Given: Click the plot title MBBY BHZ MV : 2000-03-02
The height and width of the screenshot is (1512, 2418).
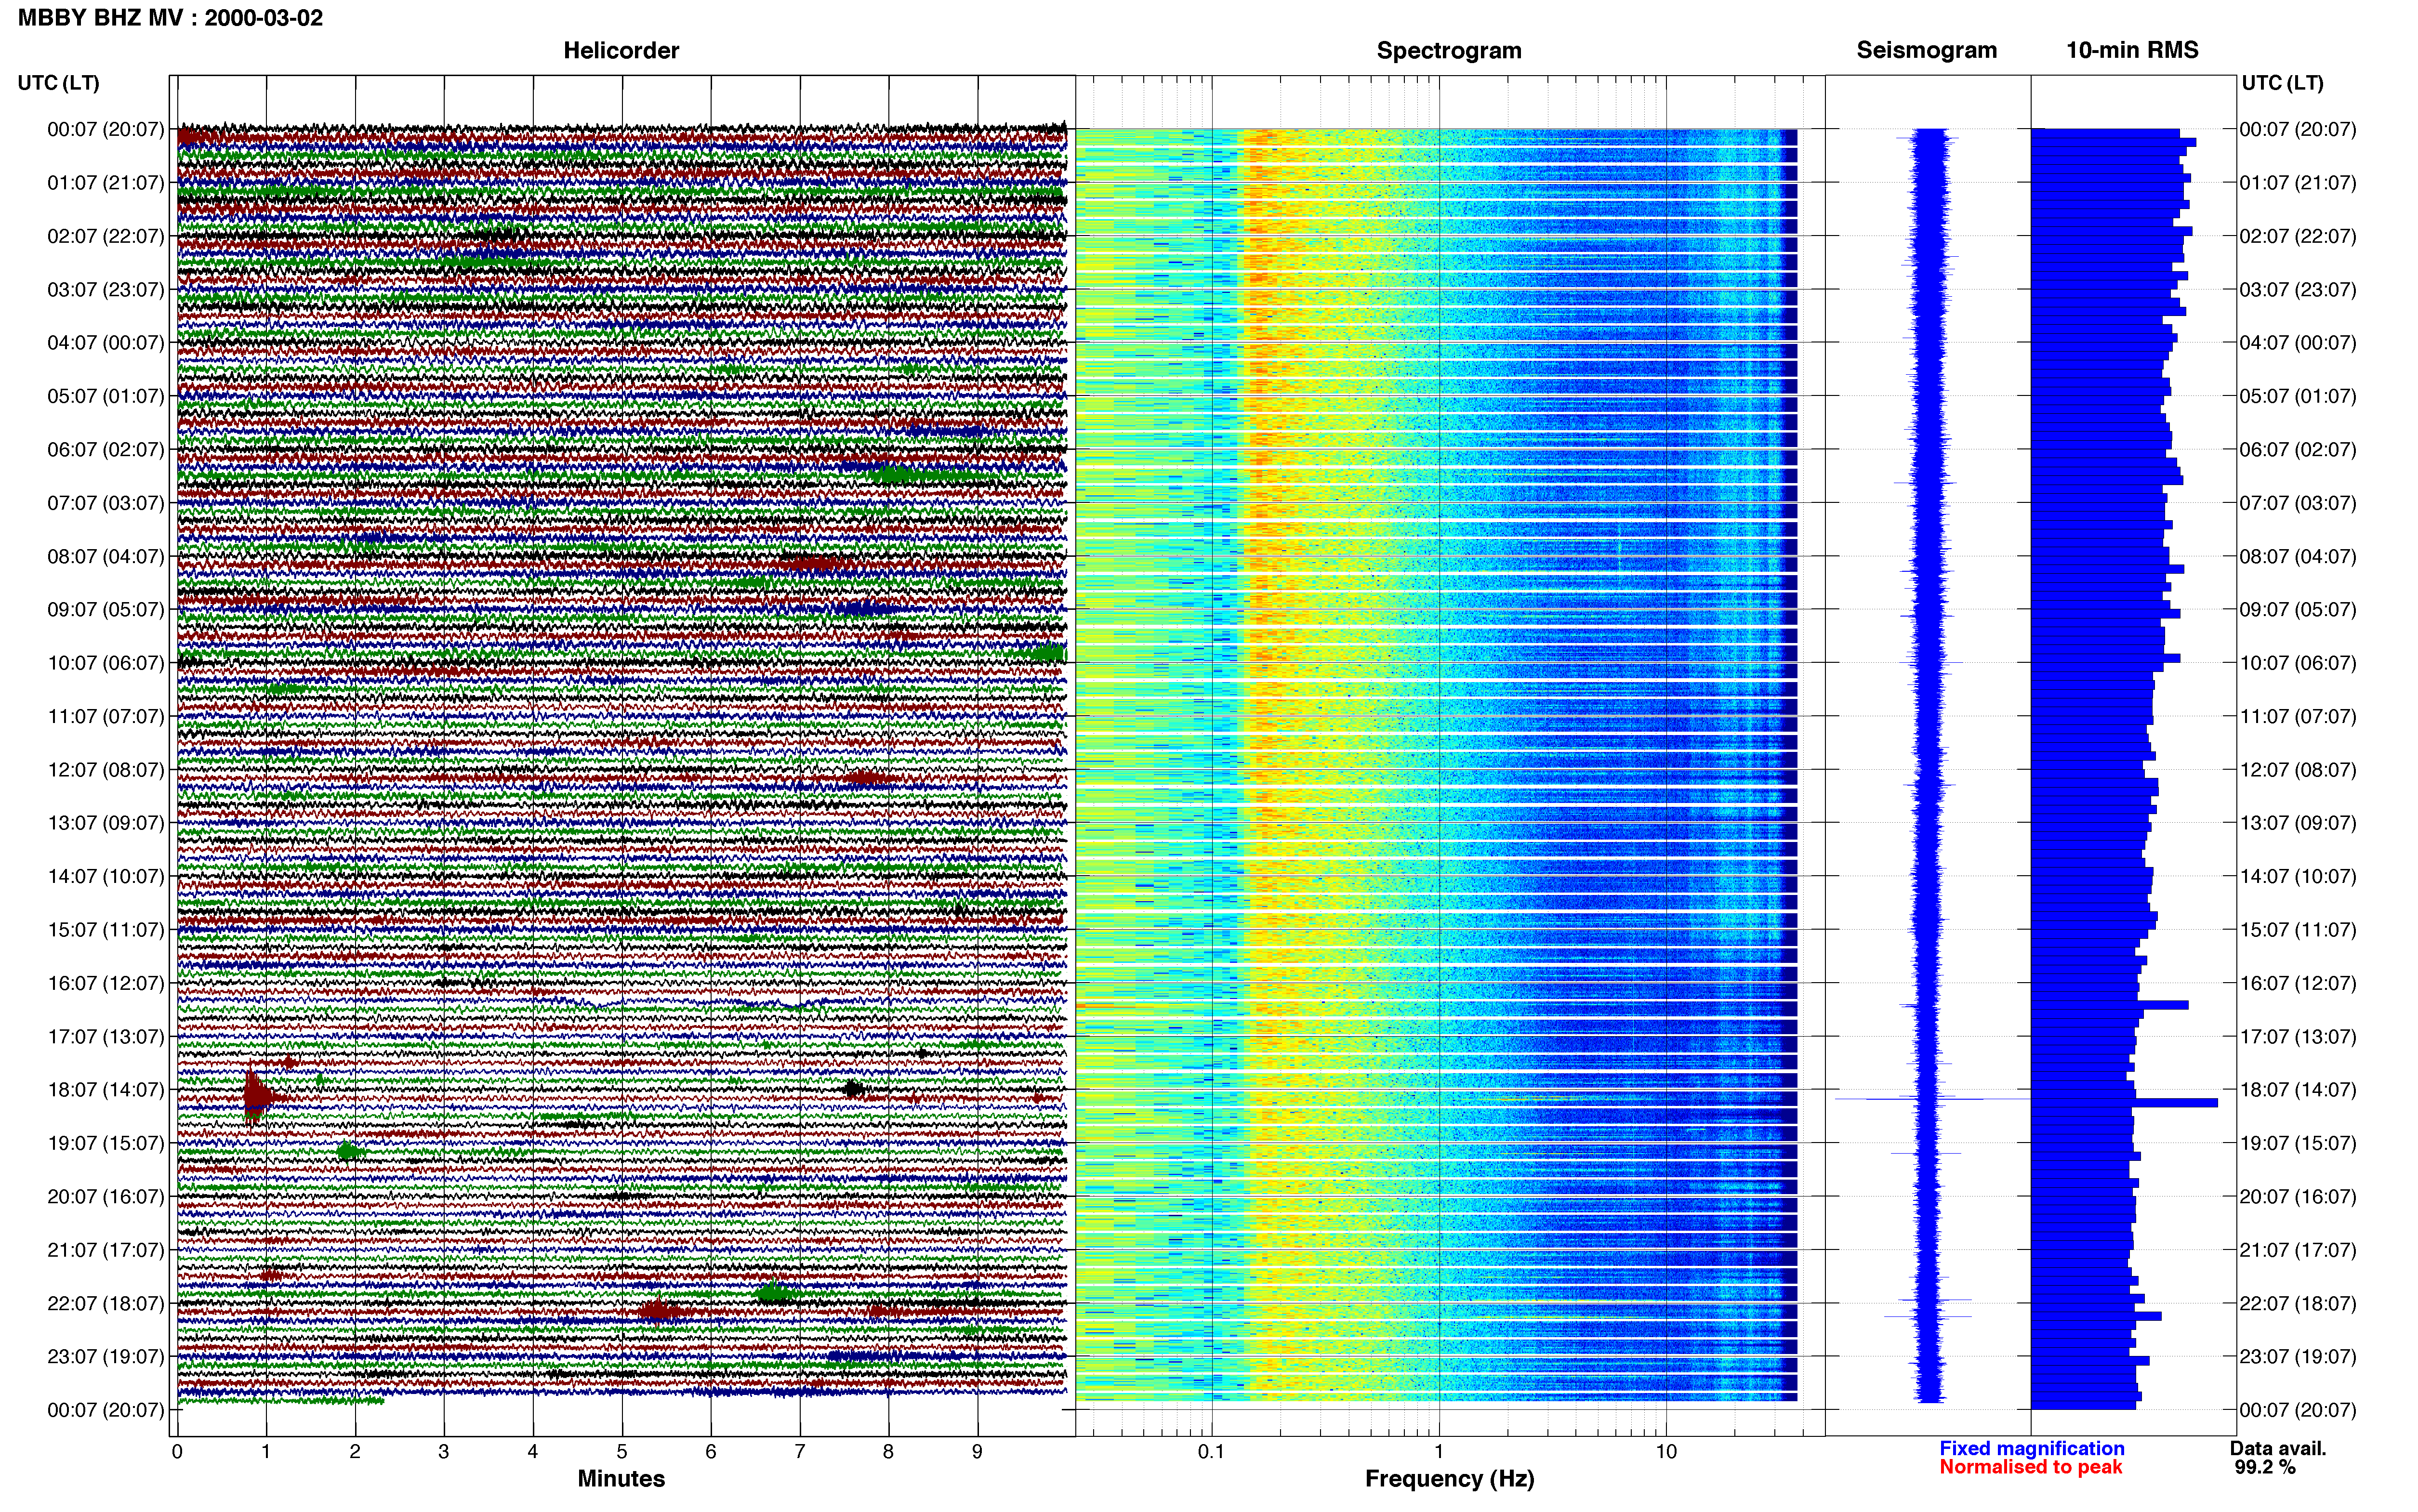Looking at the screenshot, I should pyautogui.click(x=170, y=18).
